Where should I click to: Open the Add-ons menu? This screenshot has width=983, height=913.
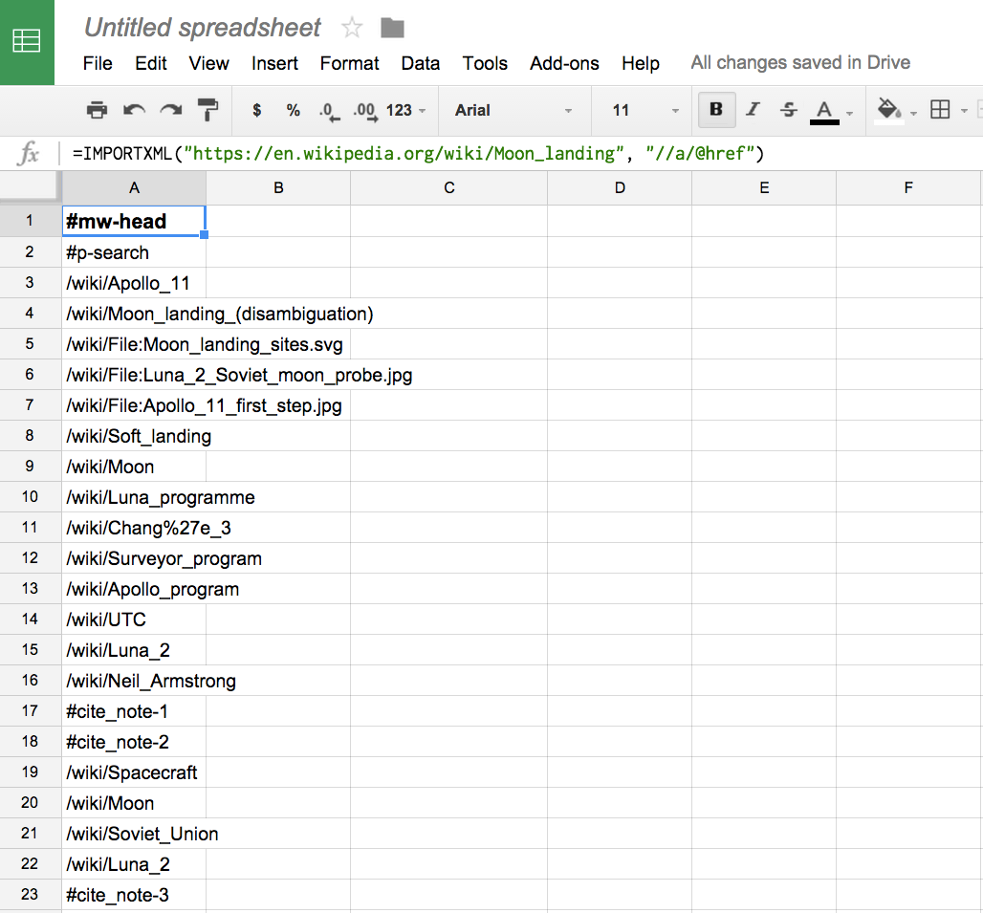564,63
